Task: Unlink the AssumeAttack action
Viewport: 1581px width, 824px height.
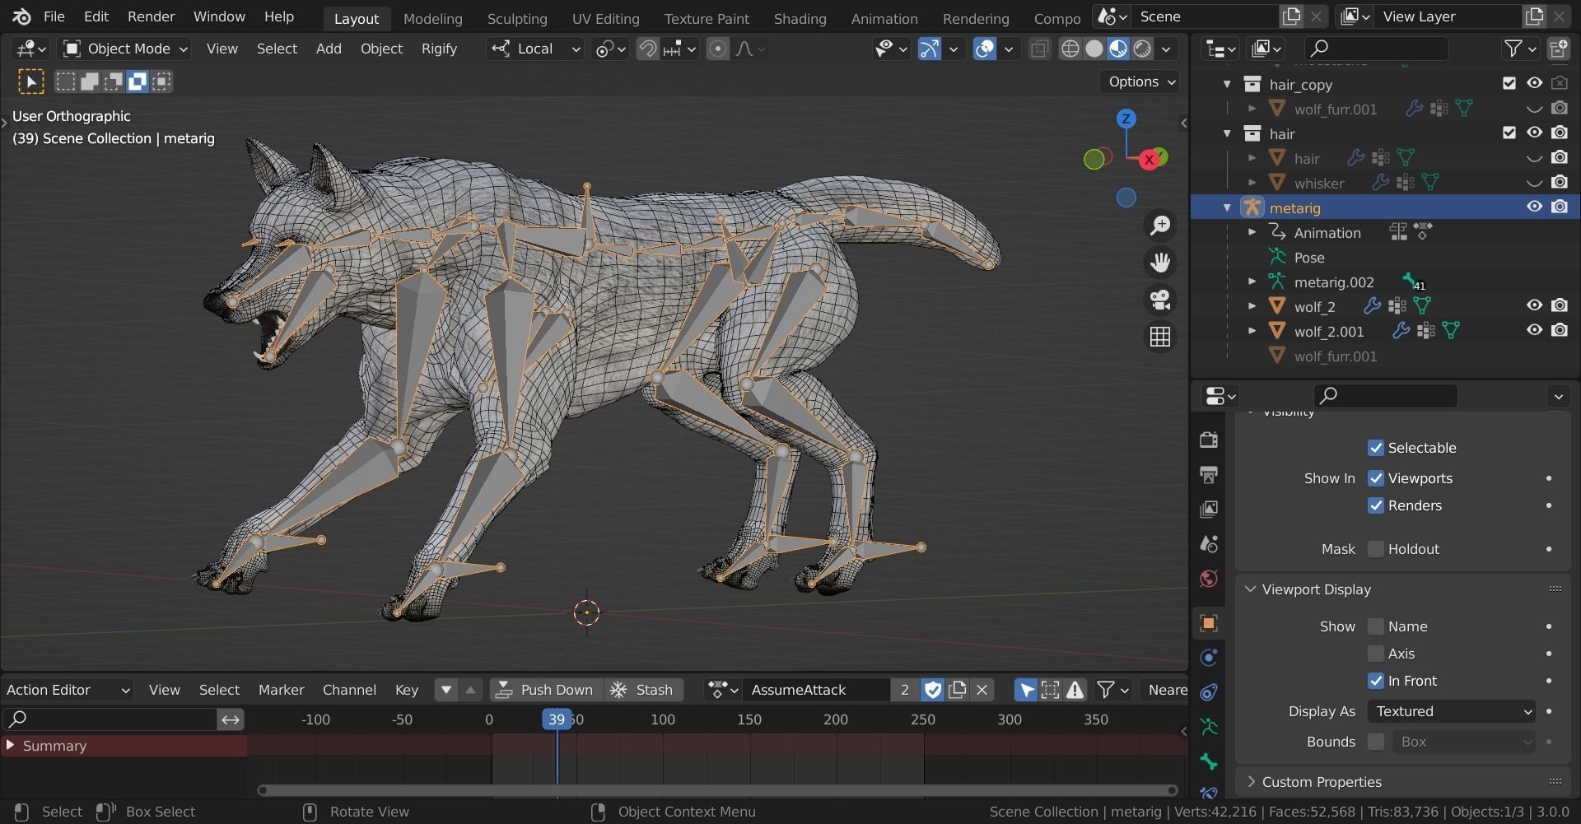Action: [x=982, y=690]
